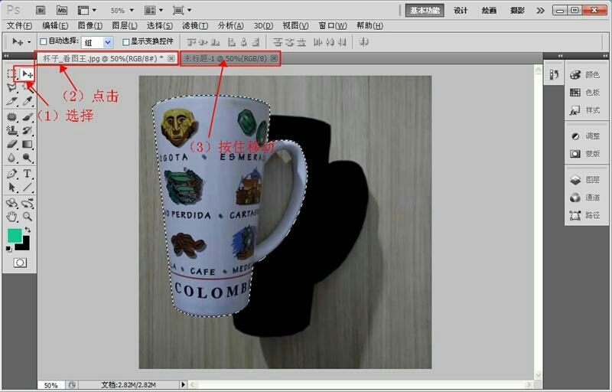This screenshot has height=392, width=612.
Task: Select the Blur tool
Action: click(x=11, y=158)
